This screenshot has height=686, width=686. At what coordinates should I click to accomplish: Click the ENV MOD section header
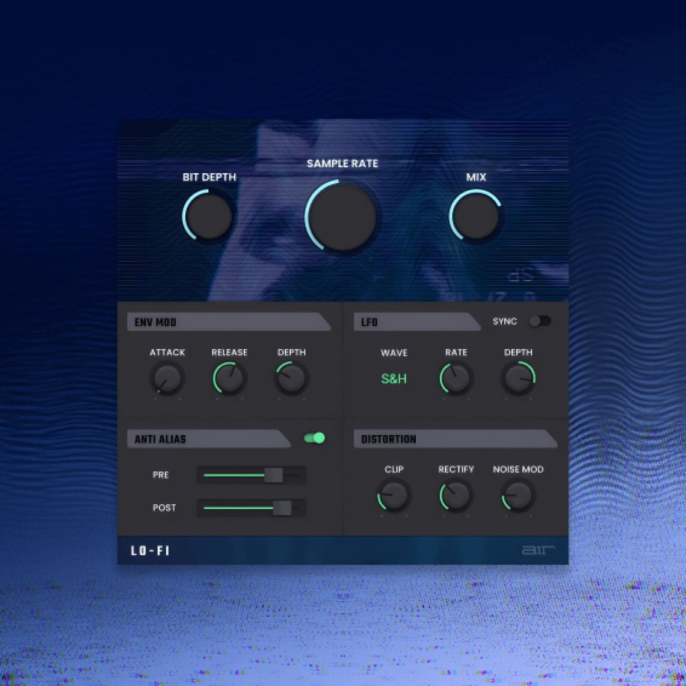click(x=229, y=322)
